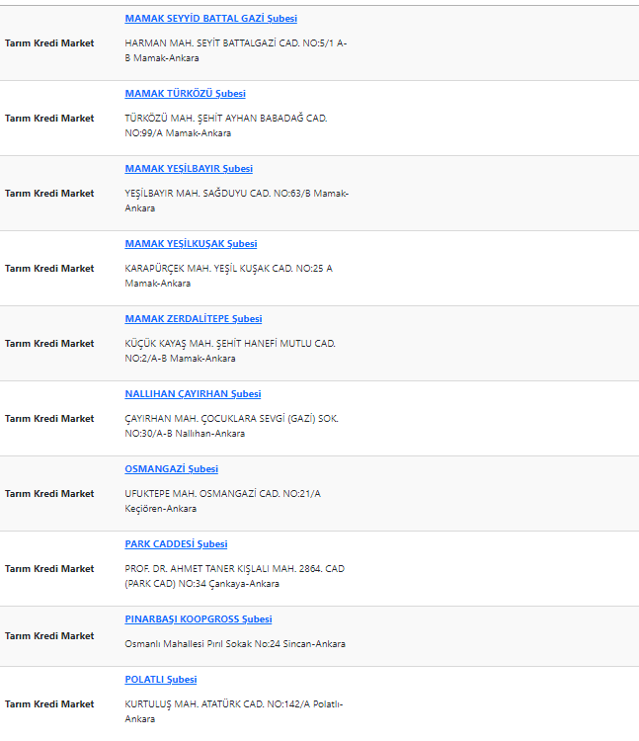Select address 'KARAPÜRÇEK MAH. YEŞİL KUŞAK CAD.'
This screenshot has width=639, height=741.
pos(208,269)
